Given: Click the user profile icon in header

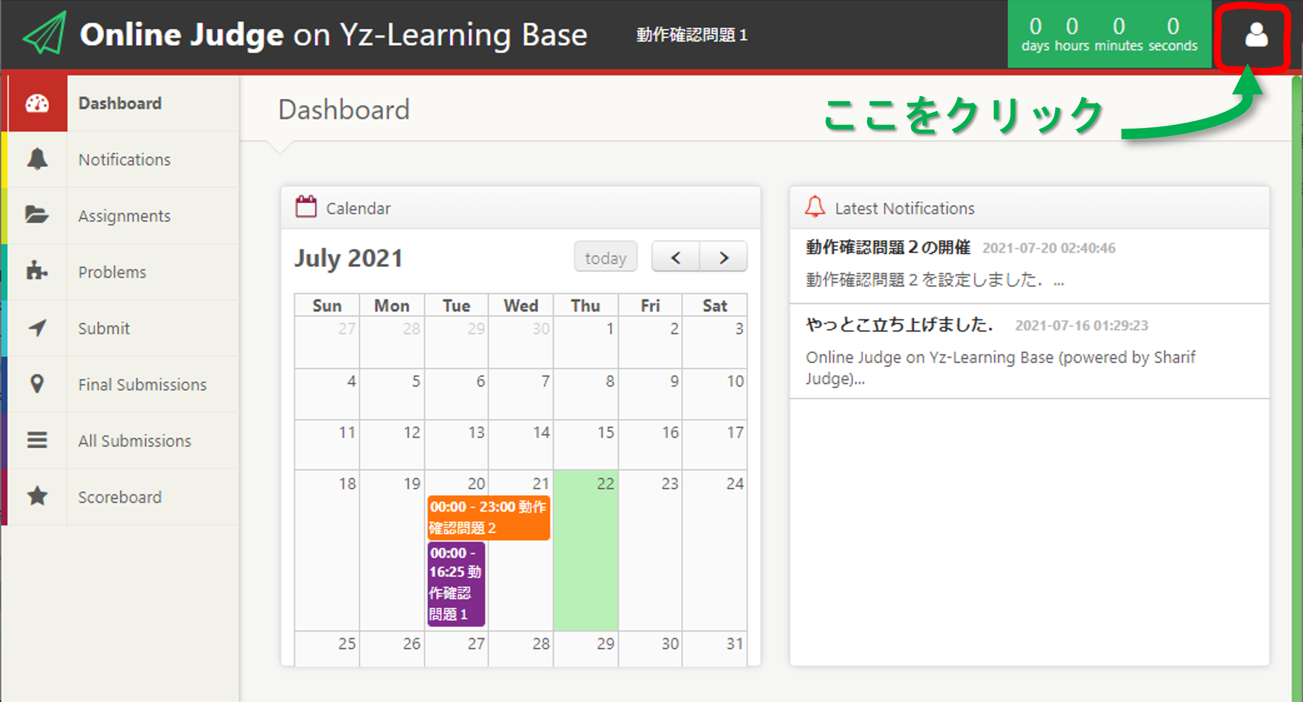Looking at the screenshot, I should click(1256, 35).
